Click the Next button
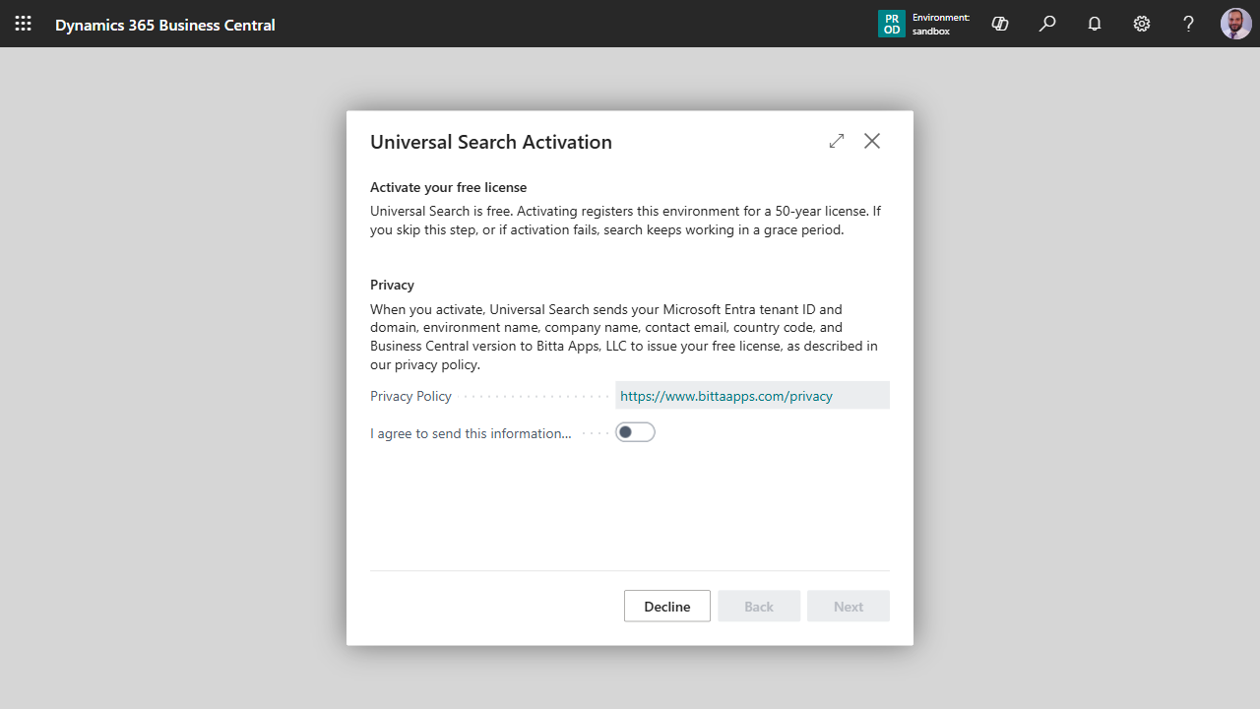Image resolution: width=1260 pixels, height=709 pixels. pos(849,607)
